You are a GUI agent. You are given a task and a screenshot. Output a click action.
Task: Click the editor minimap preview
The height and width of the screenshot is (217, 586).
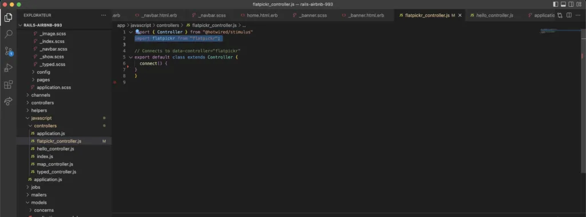pos(549,31)
